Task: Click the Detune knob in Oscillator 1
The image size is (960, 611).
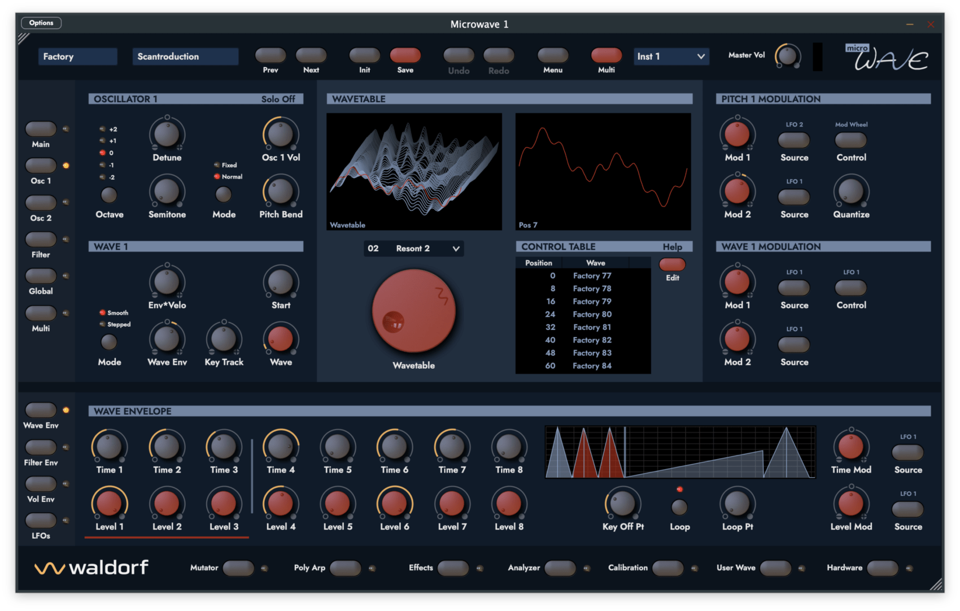Action: (x=167, y=134)
